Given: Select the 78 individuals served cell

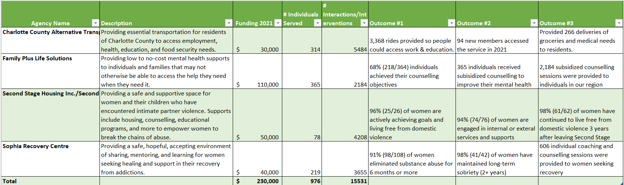Looking at the screenshot, I should [302, 115].
